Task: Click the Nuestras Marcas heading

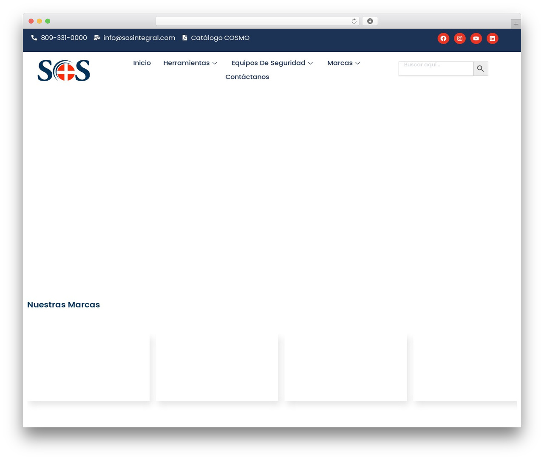Action: (64, 305)
